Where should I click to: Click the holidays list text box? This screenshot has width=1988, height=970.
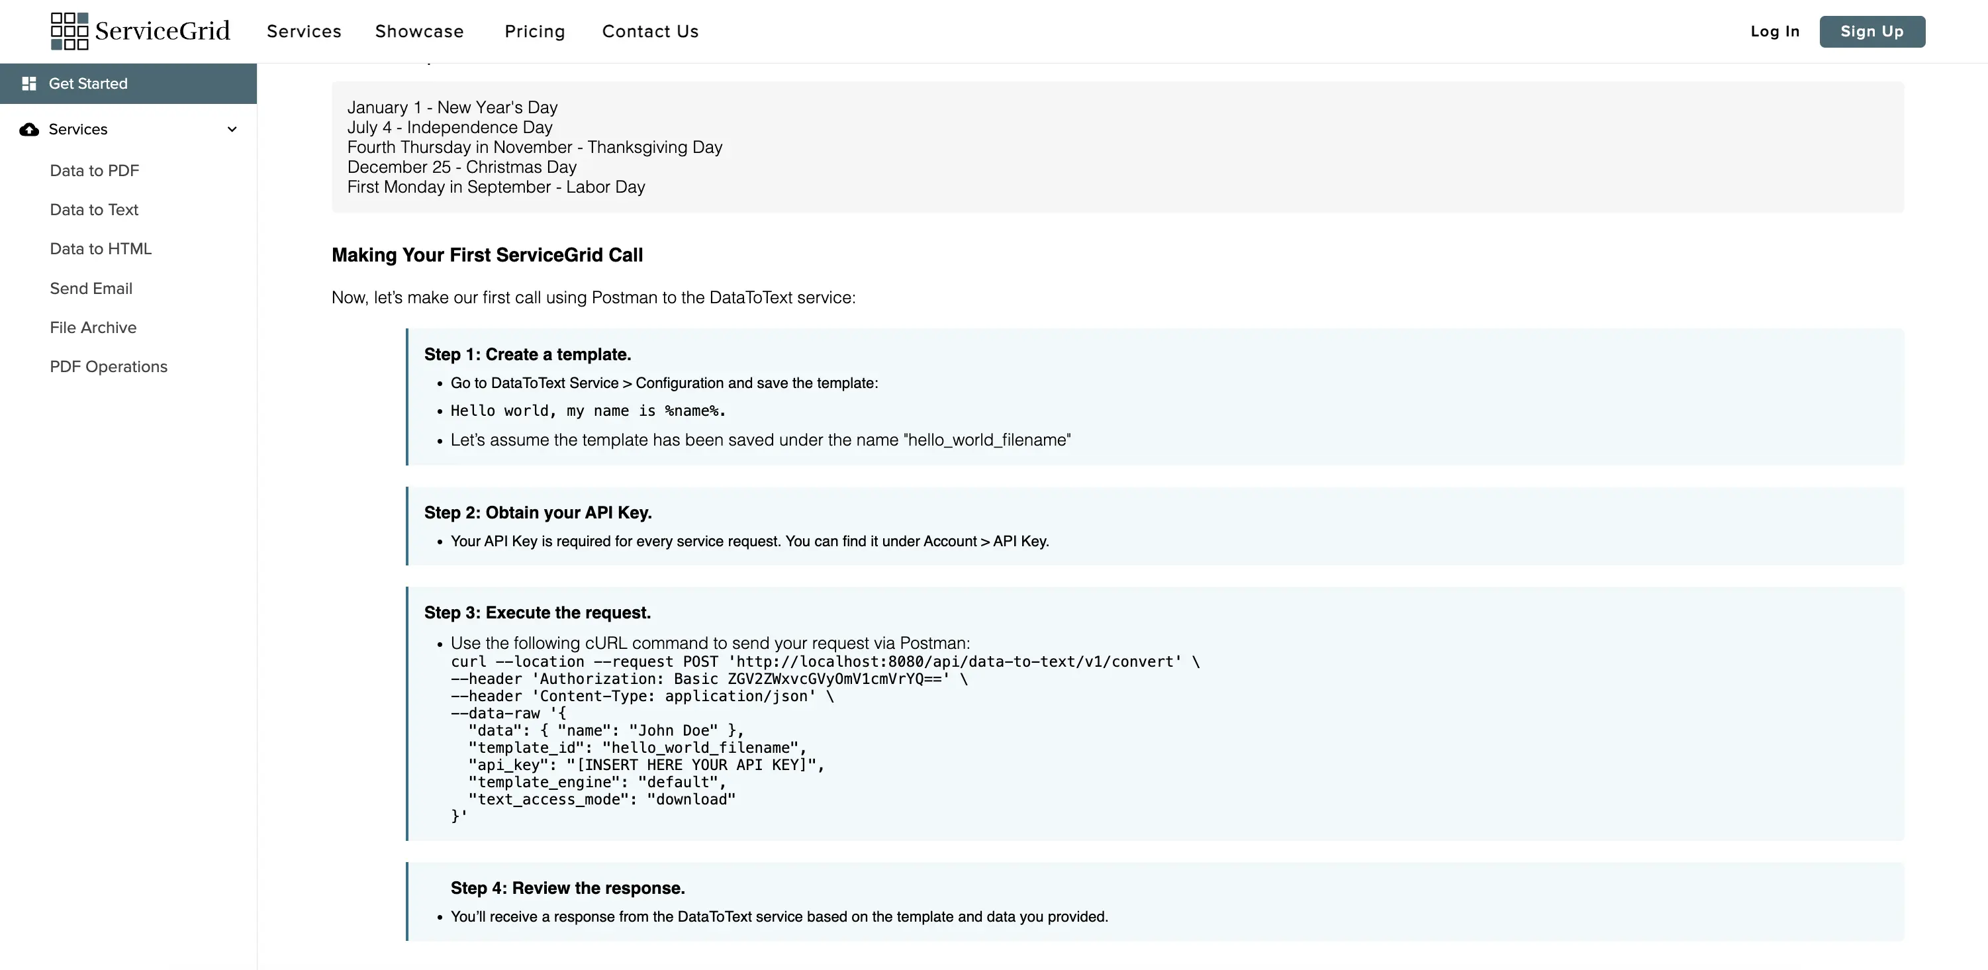pos(1117,146)
